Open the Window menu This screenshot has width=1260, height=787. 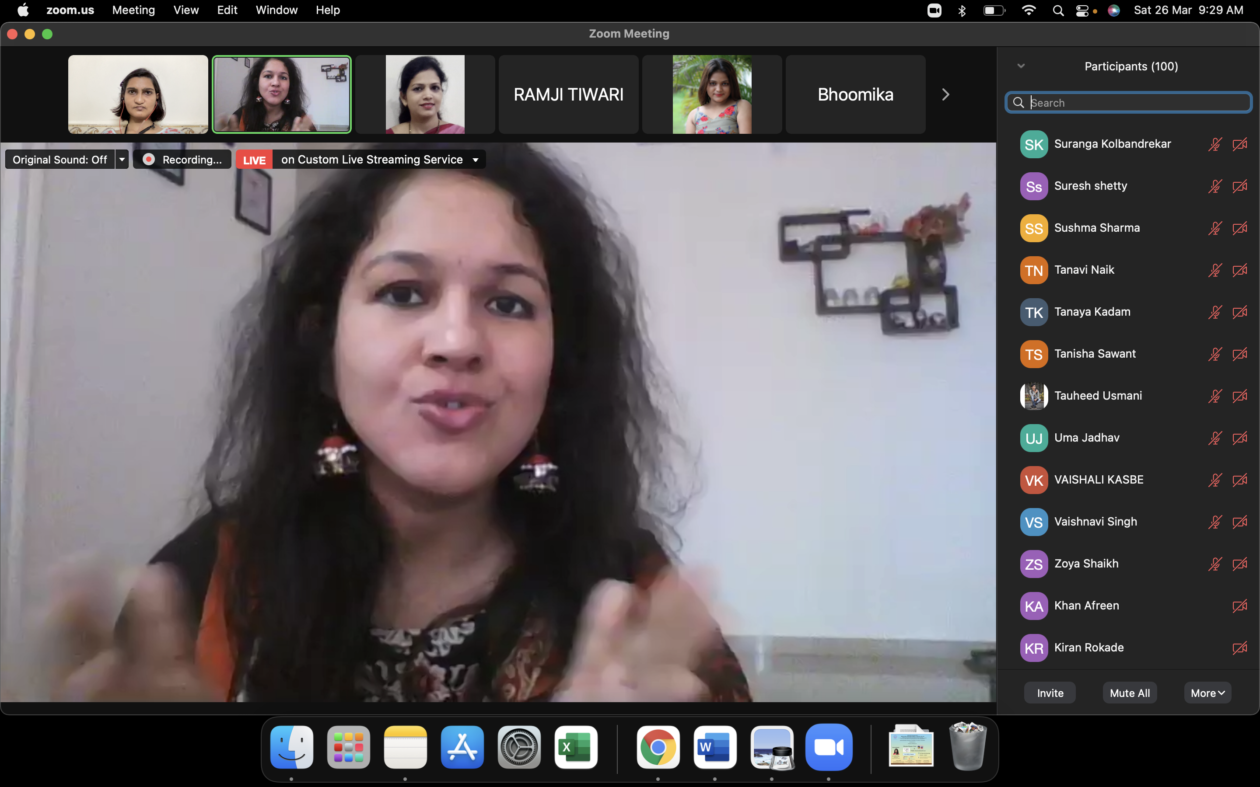(x=276, y=10)
